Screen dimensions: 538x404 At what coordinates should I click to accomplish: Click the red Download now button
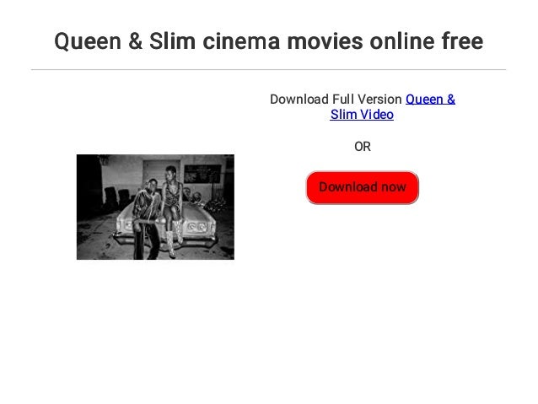pos(363,187)
